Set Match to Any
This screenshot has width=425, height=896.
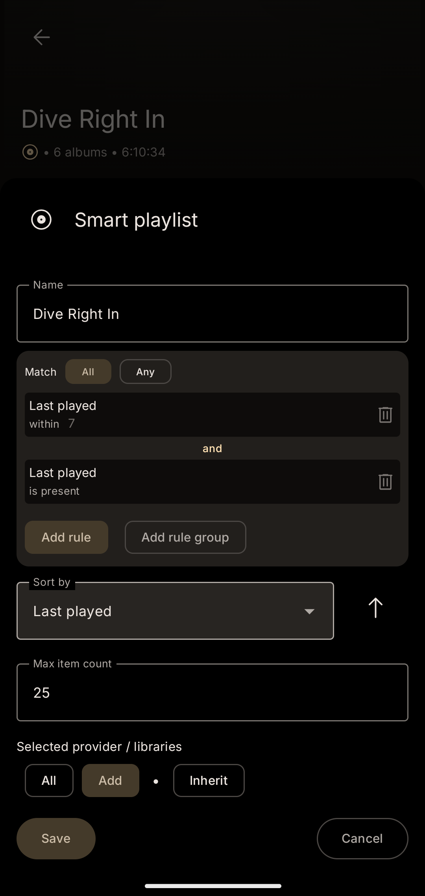pyautogui.click(x=145, y=372)
